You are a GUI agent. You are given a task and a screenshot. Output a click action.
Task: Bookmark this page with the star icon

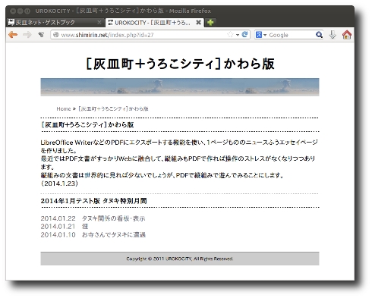pyautogui.click(x=230, y=35)
